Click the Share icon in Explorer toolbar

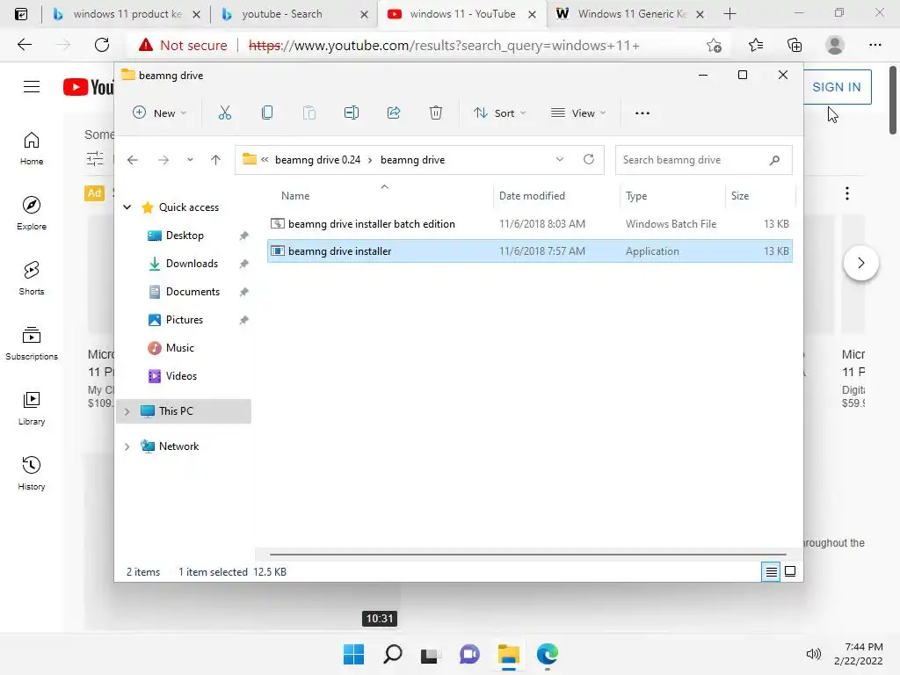[x=394, y=113]
